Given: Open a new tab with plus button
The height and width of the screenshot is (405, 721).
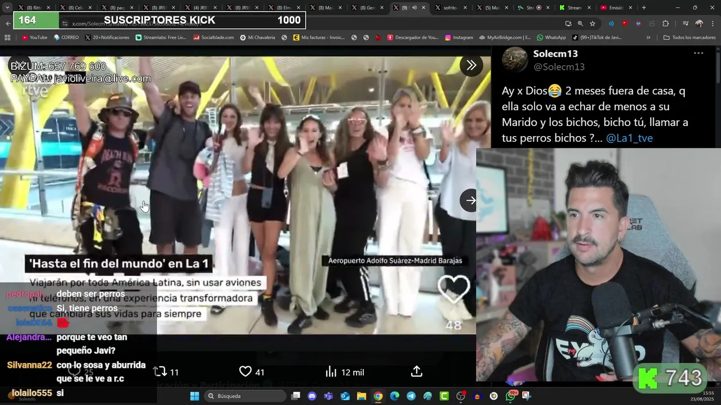Looking at the screenshot, I should tap(644, 8).
